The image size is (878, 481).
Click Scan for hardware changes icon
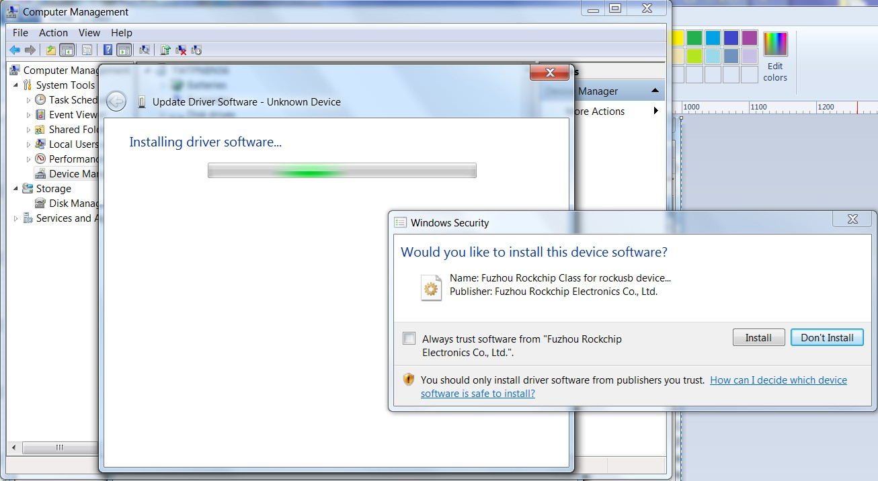coord(144,50)
